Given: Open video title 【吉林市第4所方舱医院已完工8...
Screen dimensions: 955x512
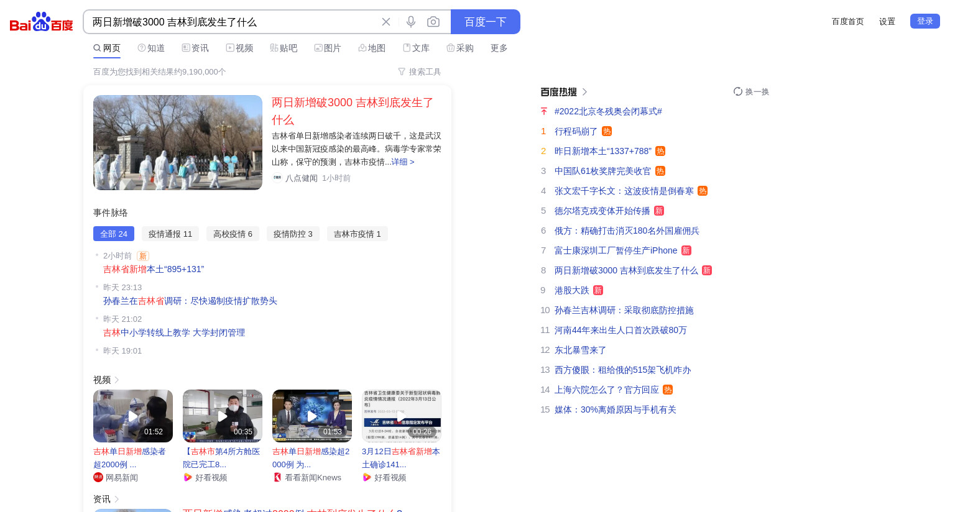Looking at the screenshot, I should (x=222, y=458).
